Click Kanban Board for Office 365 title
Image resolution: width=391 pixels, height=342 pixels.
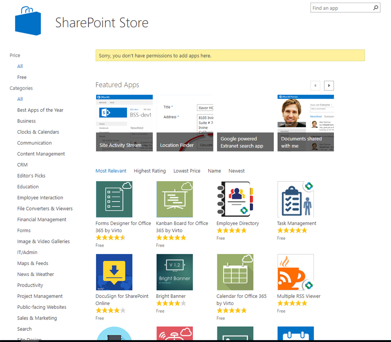(x=182, y=227)
